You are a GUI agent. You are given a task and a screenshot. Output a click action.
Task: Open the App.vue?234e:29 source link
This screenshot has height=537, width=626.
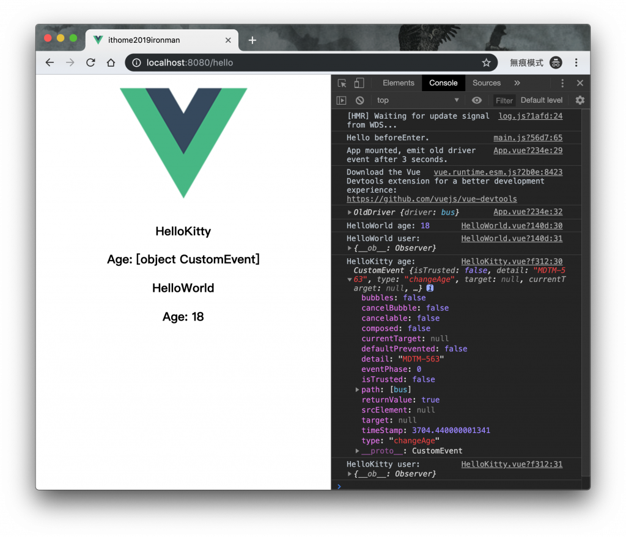528,150
